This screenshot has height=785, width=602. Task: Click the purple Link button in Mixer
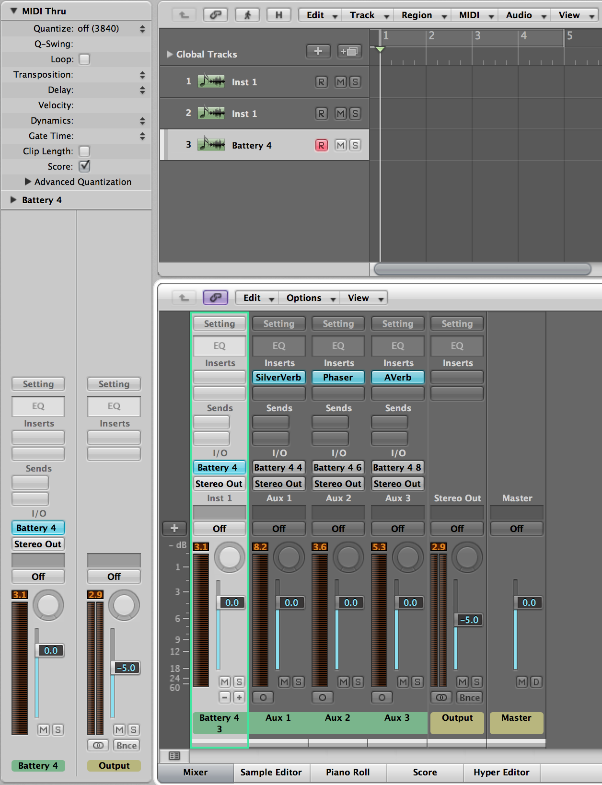pos(215,298)
